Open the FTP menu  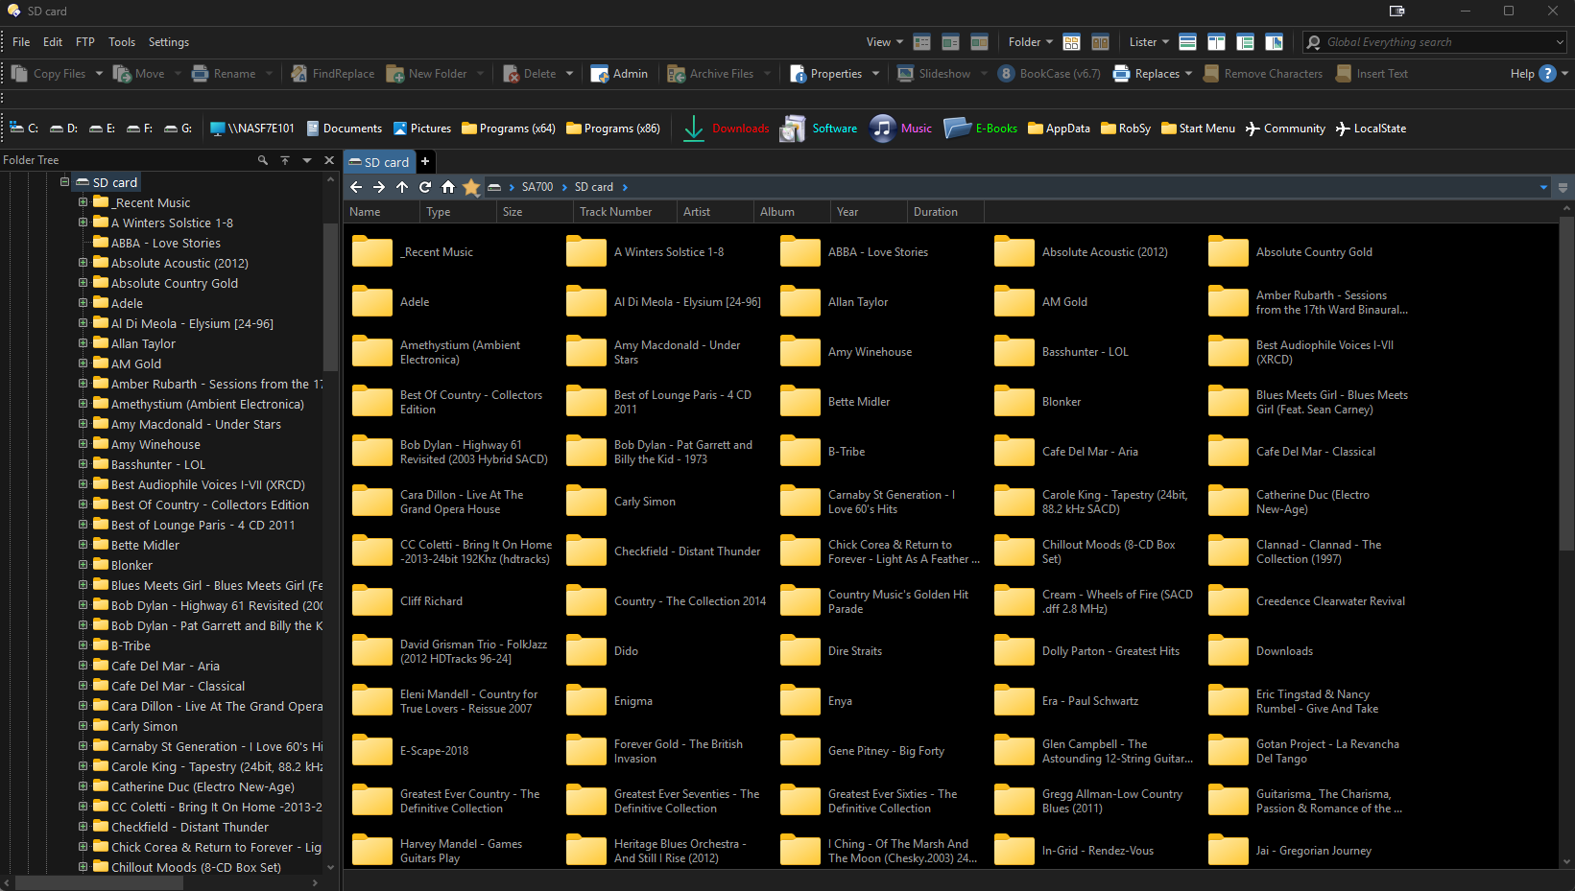pyautogui.click(x=85, y=42)
